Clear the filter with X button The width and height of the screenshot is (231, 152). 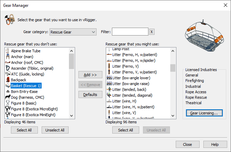pos(152,32)
